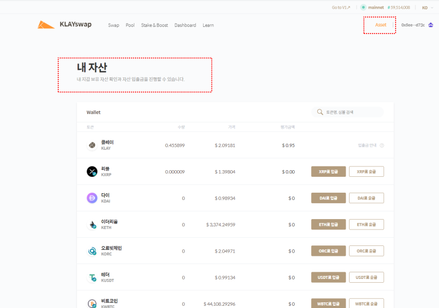This screenshot has height=308, width=439.
Task: Open the Learn menu
Action: [209, 25]
